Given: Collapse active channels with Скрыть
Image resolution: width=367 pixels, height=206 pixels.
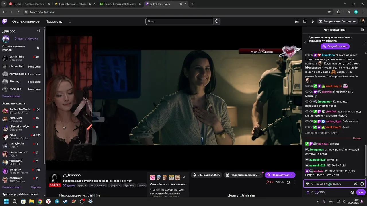Looking at the screenshot, I should tap(36, 187).
